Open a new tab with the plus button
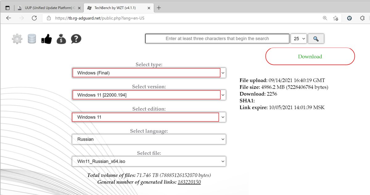This screenshot has width=370, height=195. point(159,8)
